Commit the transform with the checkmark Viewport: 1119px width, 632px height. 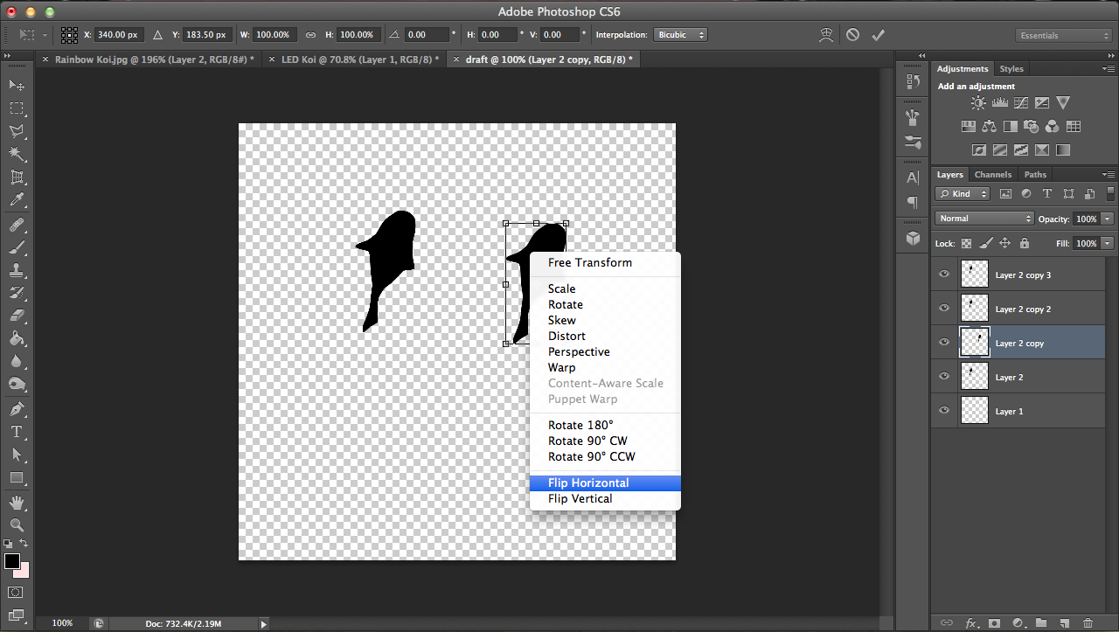pyautogui.click(x=879, y=34)
